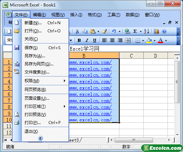
Task: Restore the workbook window inside Excel
Action: [x=170, y=22]
